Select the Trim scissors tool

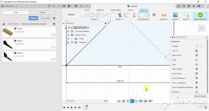pos(120,15)
